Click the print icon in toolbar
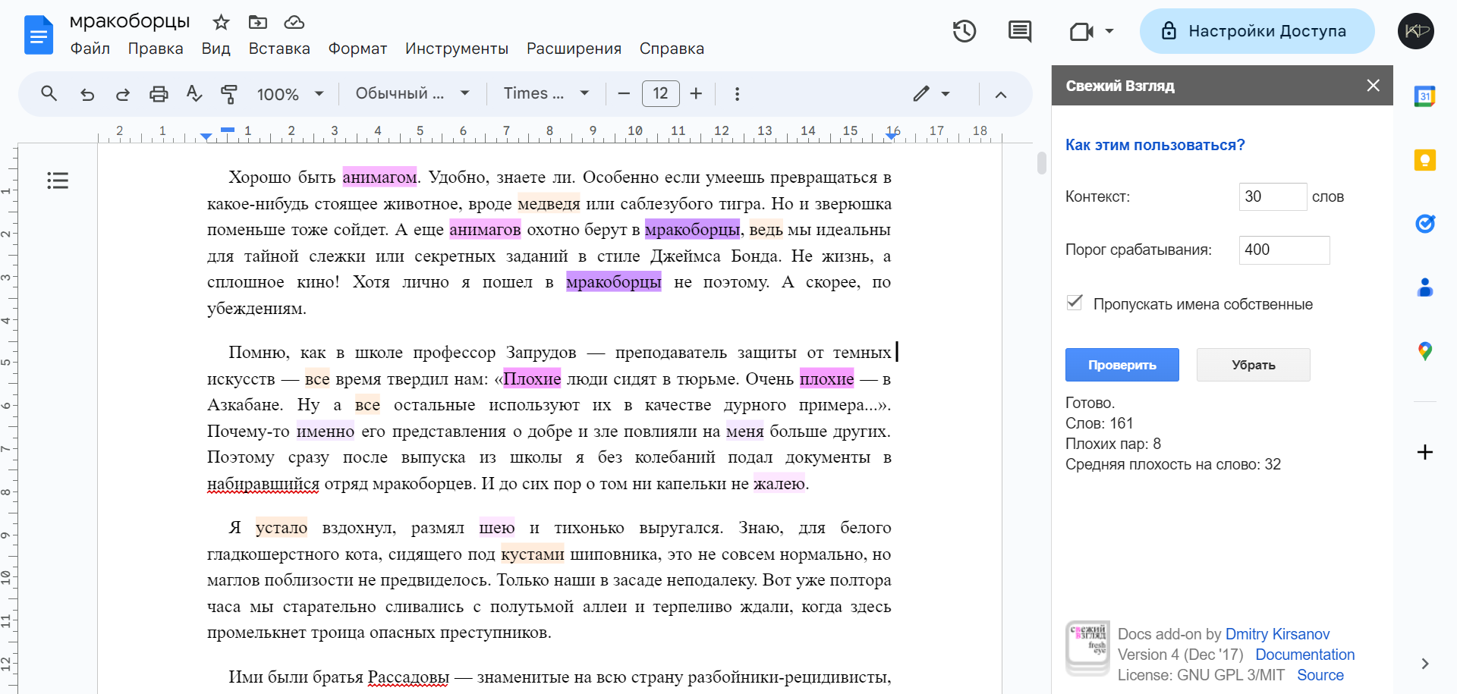Screen dimensions: 1457x694 (159, 94)
